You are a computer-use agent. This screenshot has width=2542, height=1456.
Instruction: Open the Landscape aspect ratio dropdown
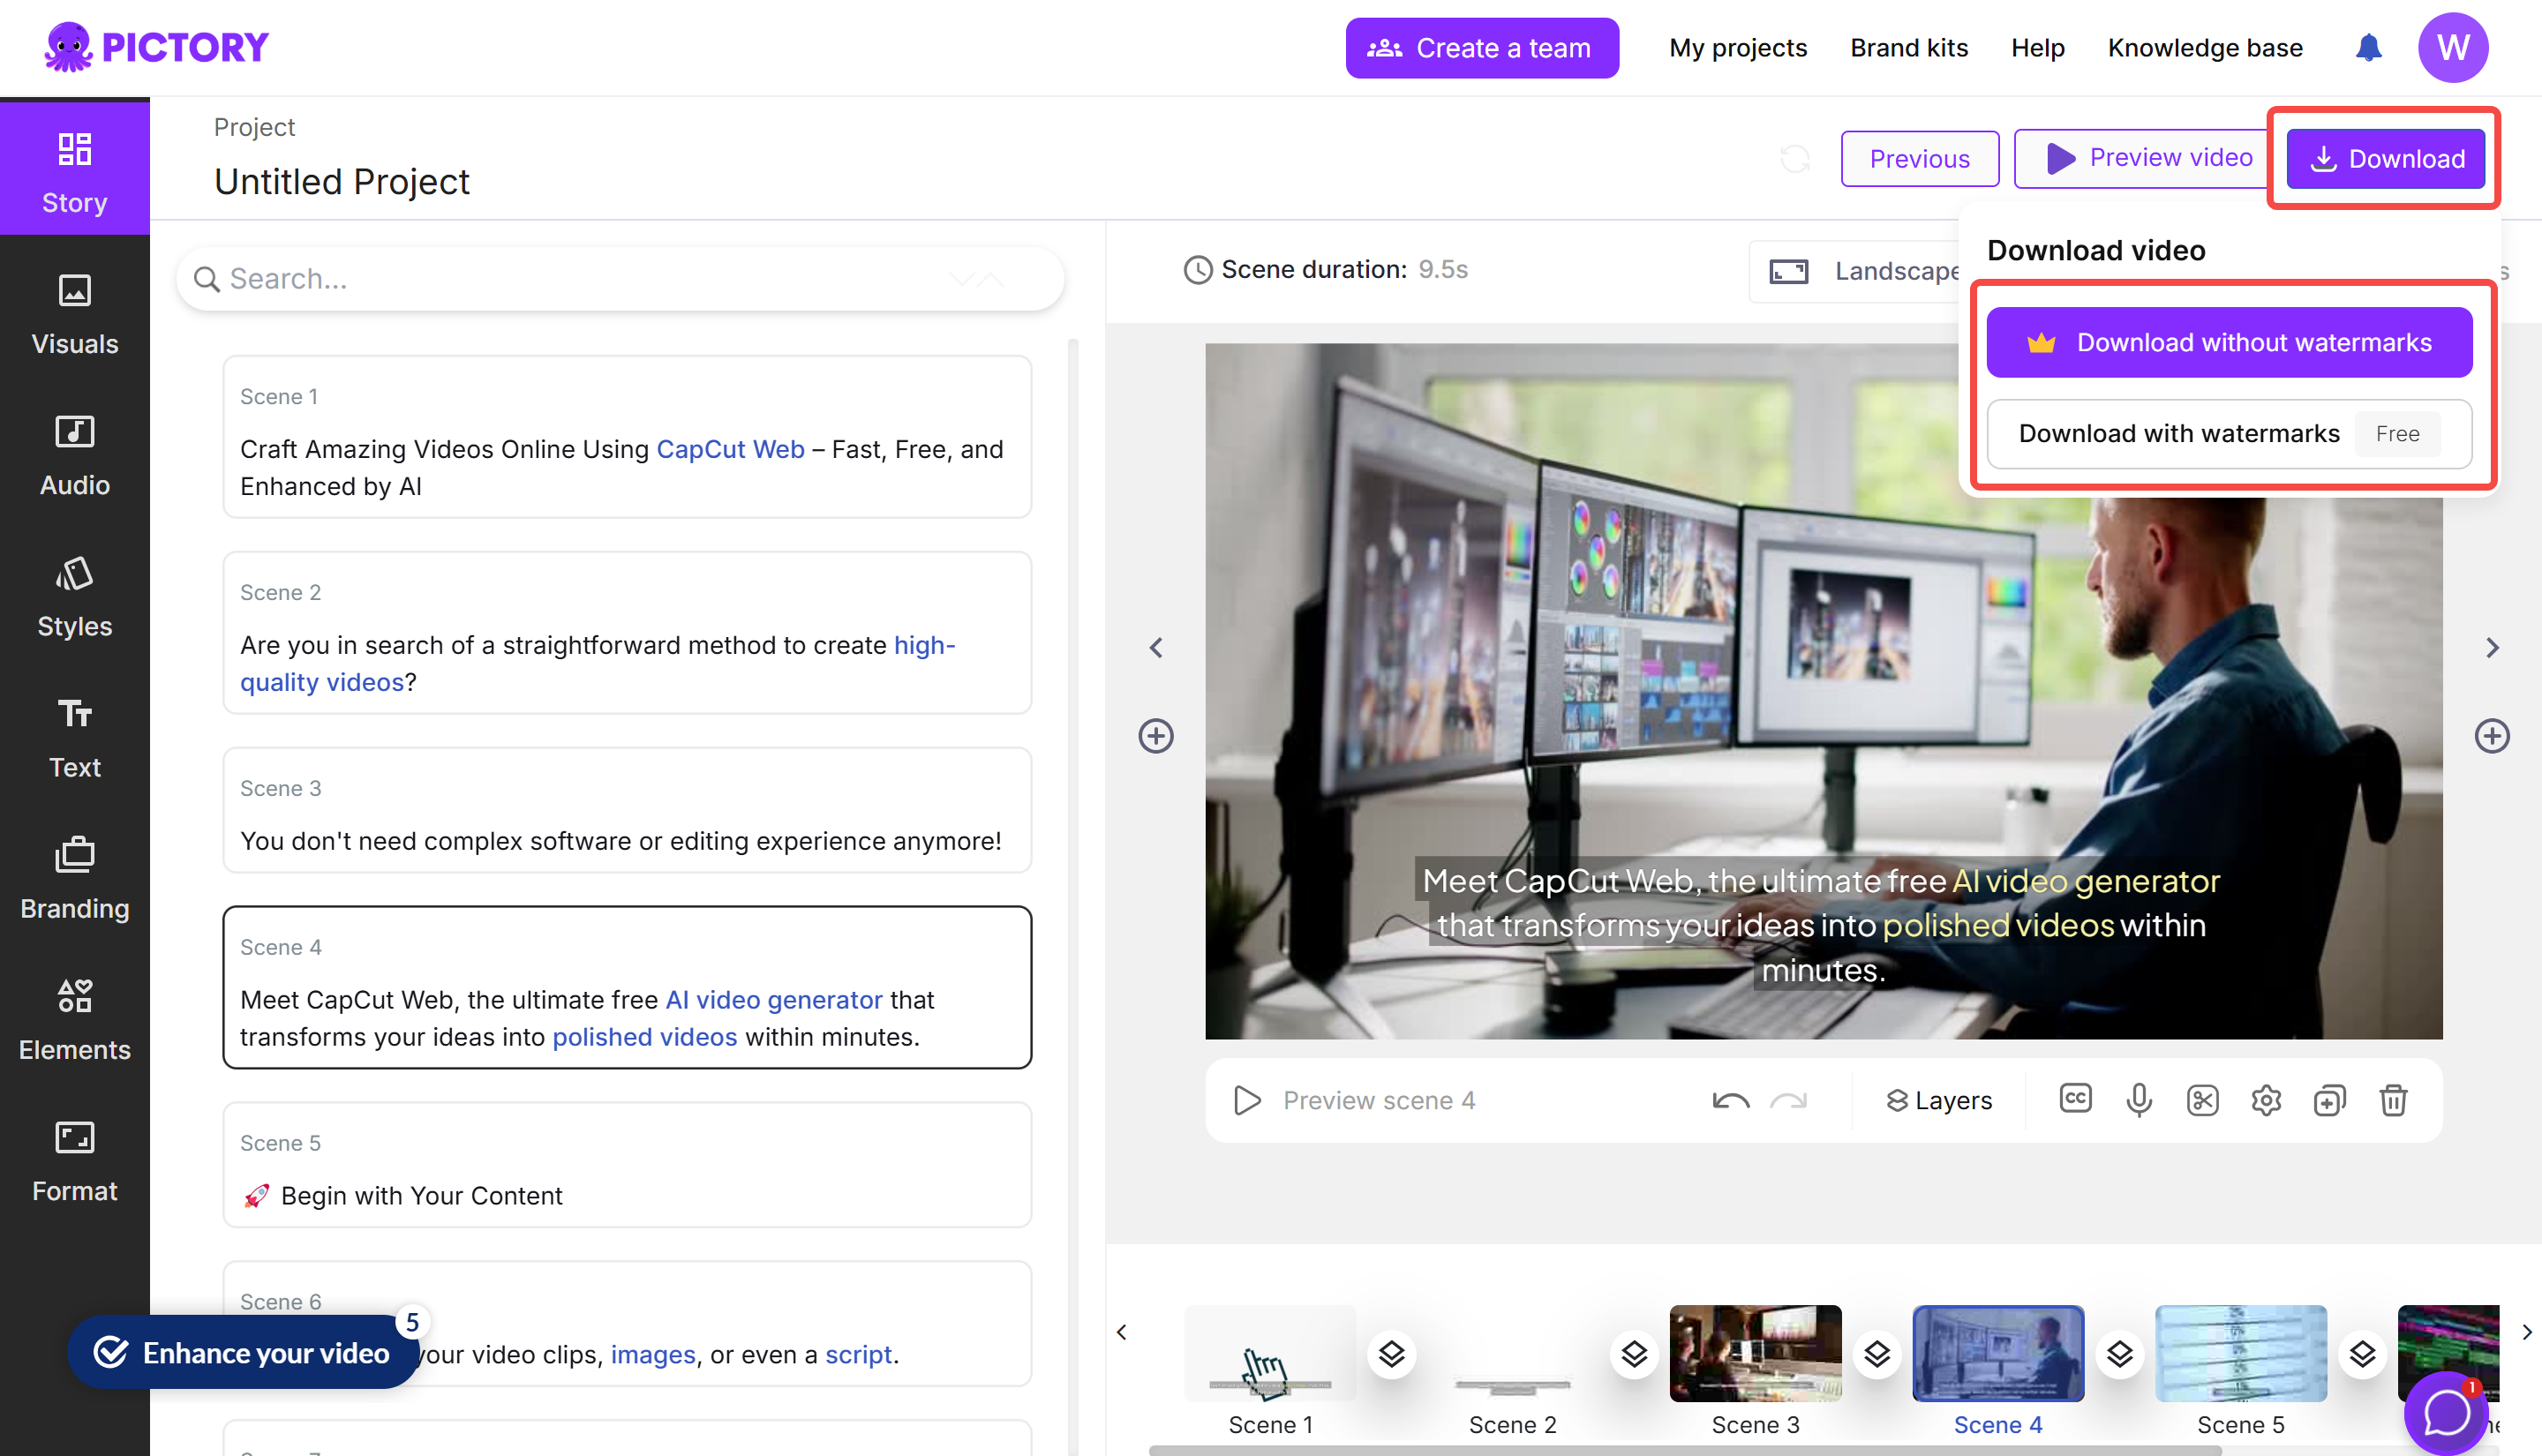pyautogui.click(x=1880, y=271)
